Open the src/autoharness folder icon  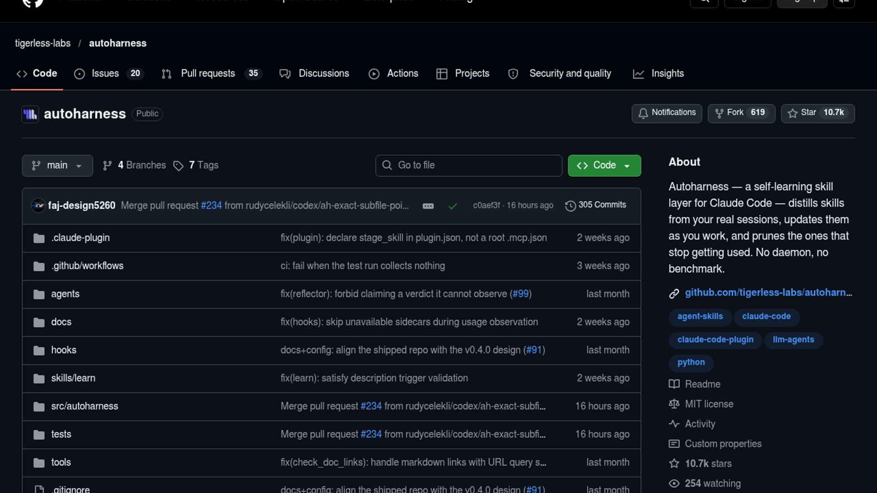pyautogui.click(x=39, y=407)
